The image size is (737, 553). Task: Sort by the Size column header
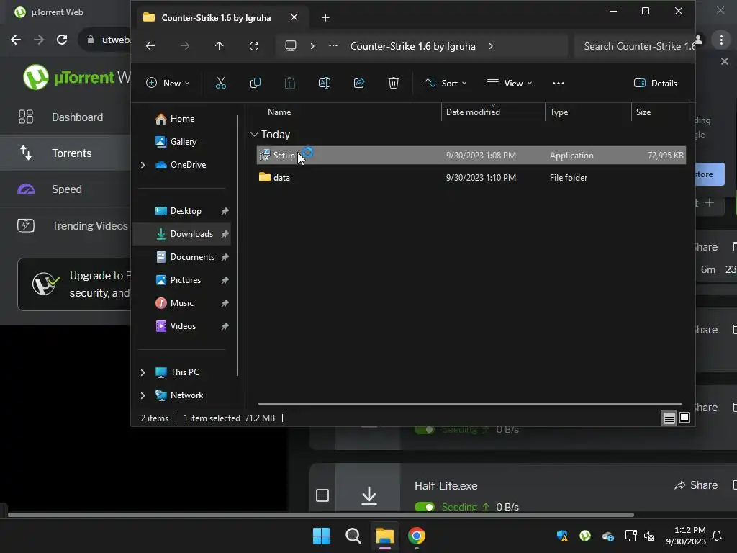pos(643,112)
